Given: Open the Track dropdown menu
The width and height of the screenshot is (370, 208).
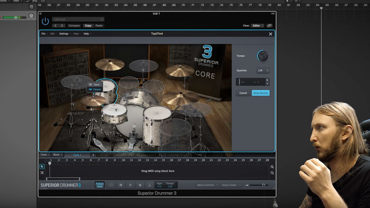Looking at the screenshot, I should click(45, 155).
